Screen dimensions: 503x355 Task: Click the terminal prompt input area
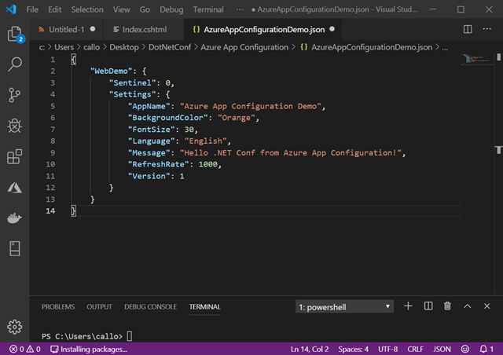pyautogui.click(x=129, y=336)
